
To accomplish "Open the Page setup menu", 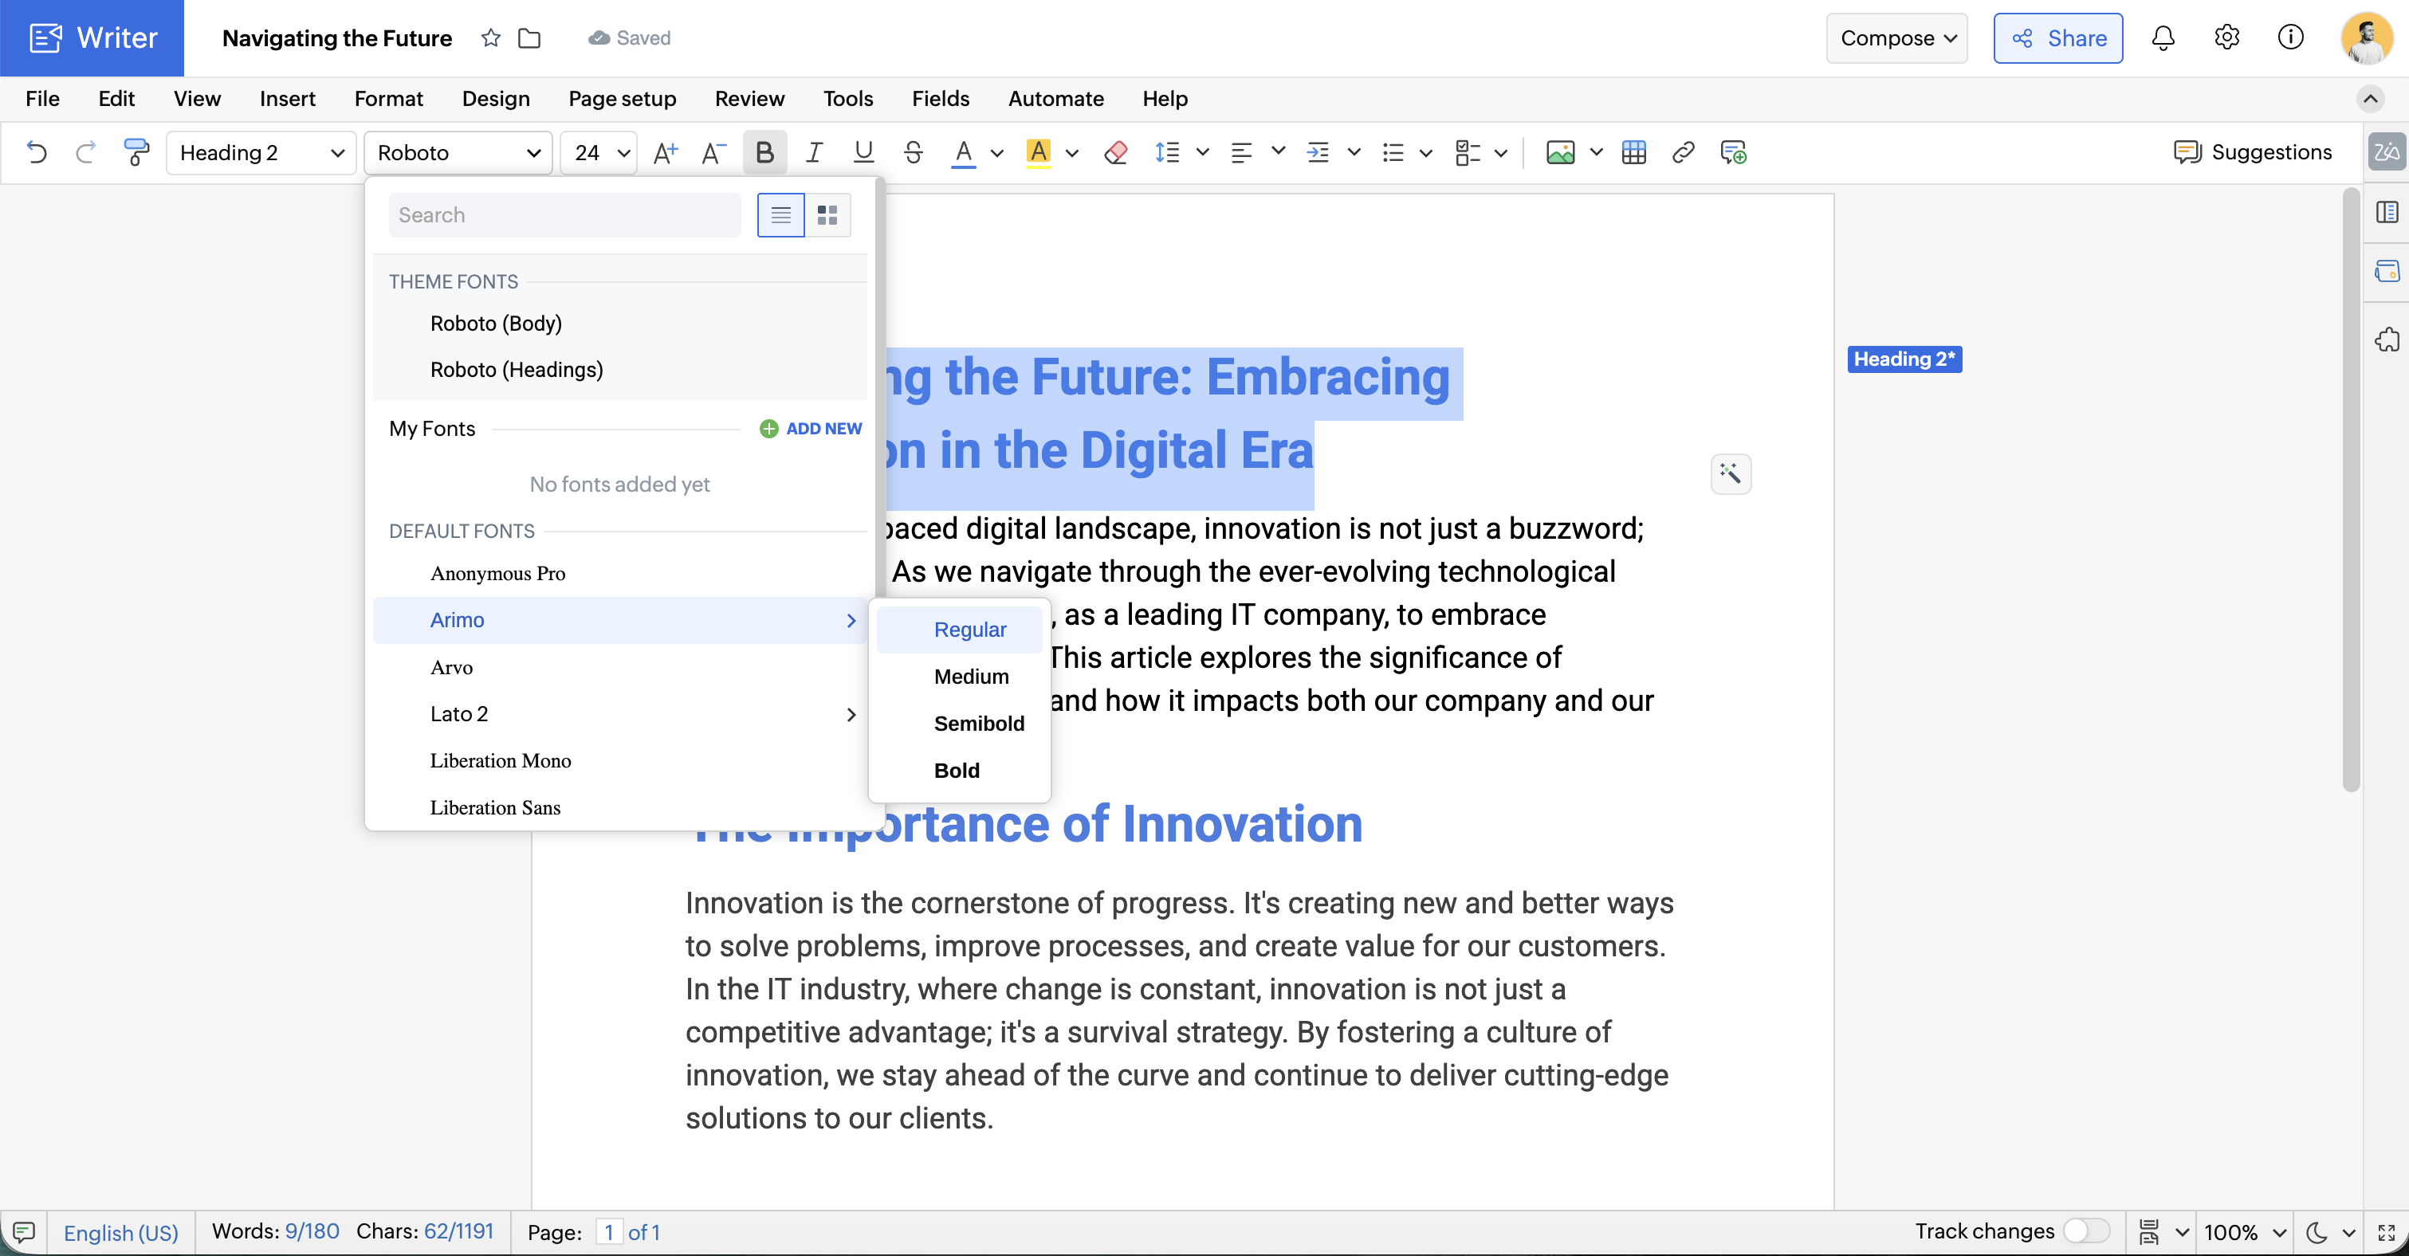I will [x=622, y=98].
